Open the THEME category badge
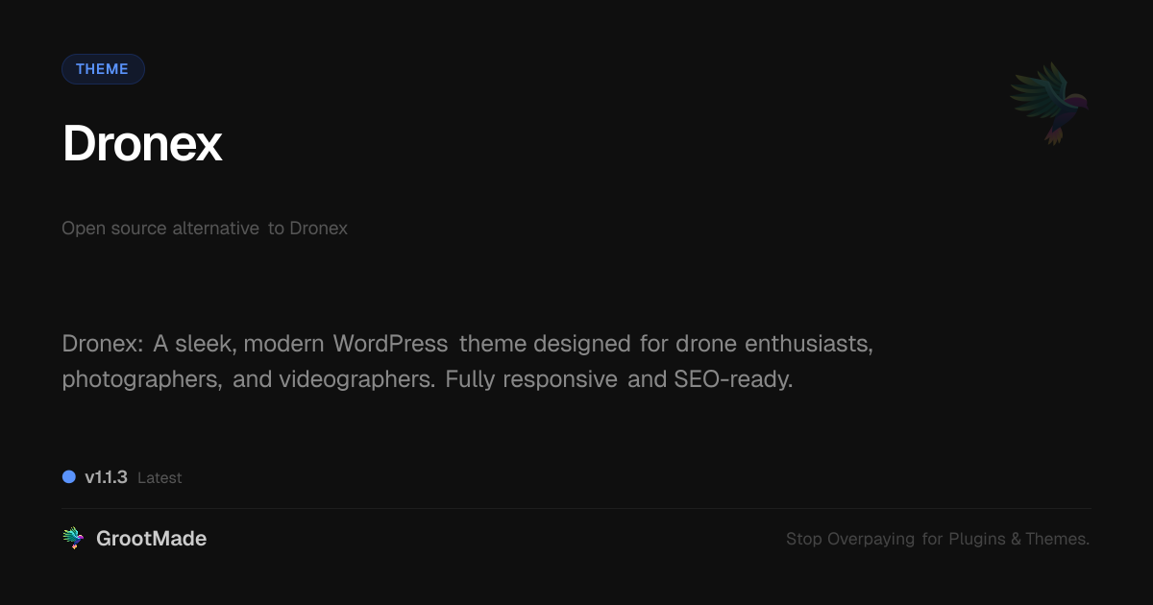Viewport: 1153px width, 605px height. coord(103,68)
